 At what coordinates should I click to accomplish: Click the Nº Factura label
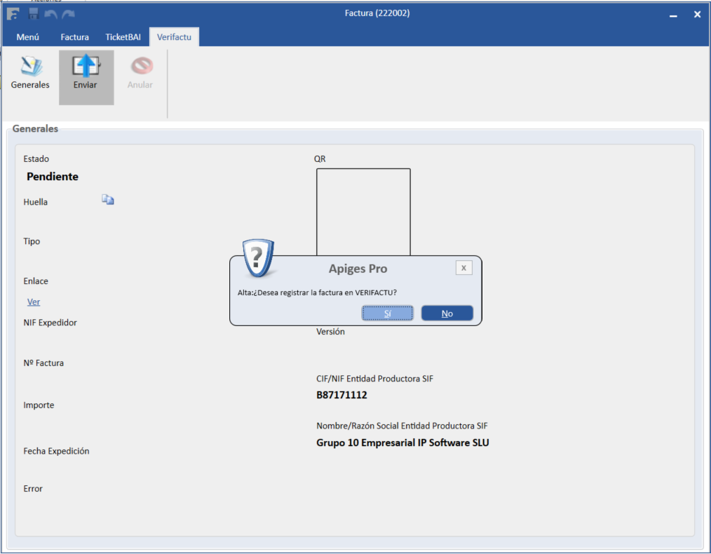point(43,363)
